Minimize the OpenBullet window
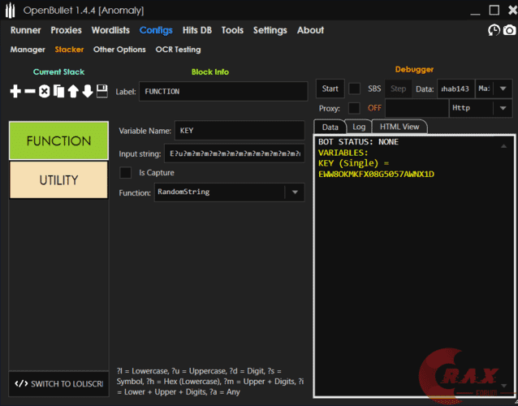The width and height of the screenshot is (518, 406). (476, 13)
